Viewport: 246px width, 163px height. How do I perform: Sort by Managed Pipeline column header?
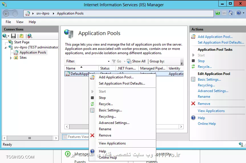(x=153, y=68)
